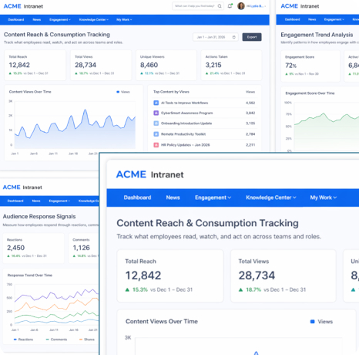Open the user profile avatar
The image size is (359, 355).
tap(241, 6)
